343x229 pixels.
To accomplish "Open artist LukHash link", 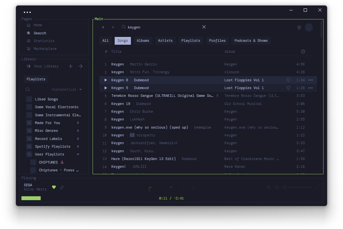I will pos(137,120).
